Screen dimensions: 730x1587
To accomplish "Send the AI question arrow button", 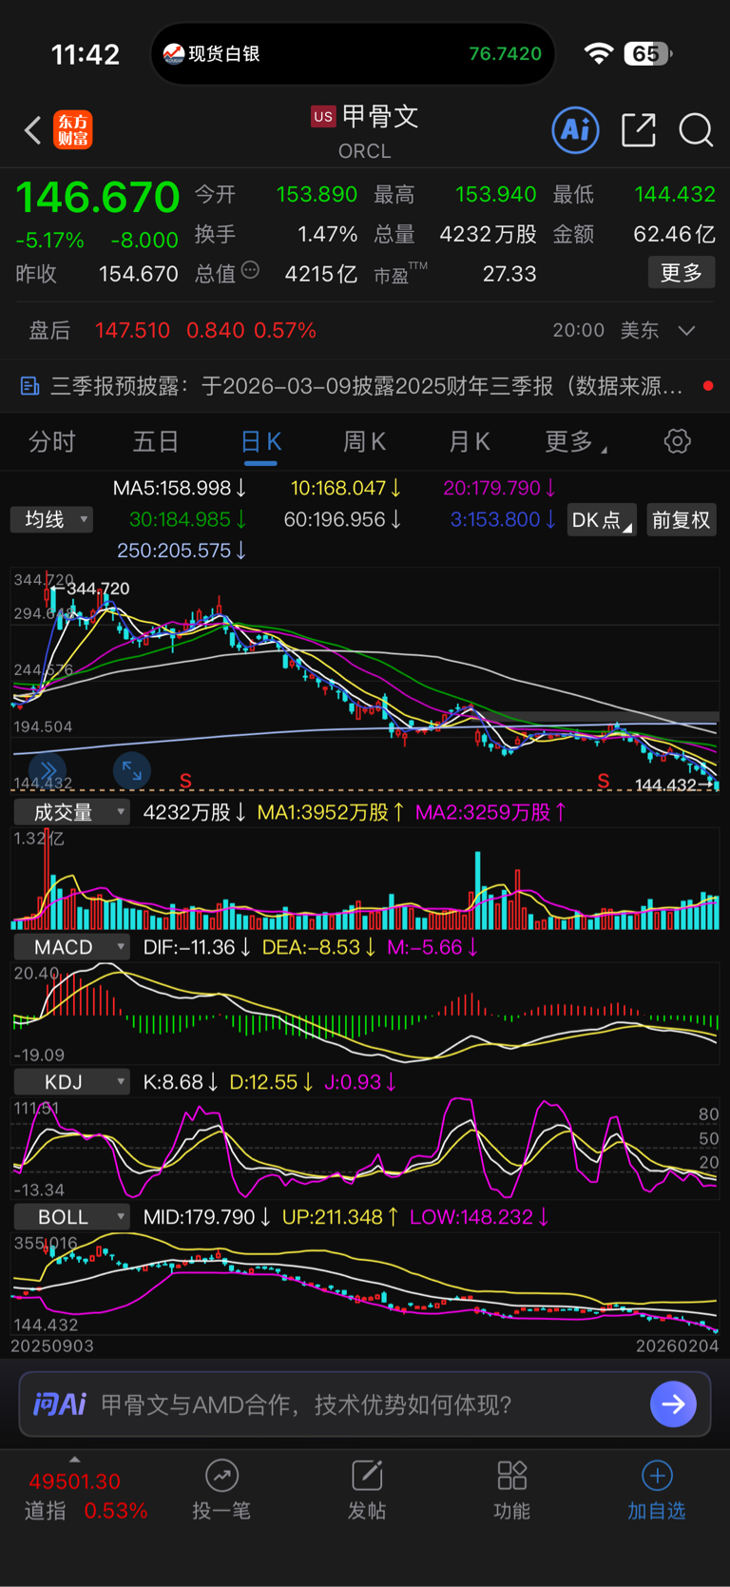I will coord(674,1403).
